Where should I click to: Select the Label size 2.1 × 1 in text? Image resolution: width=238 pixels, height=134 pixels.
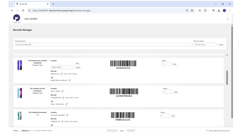28,131
